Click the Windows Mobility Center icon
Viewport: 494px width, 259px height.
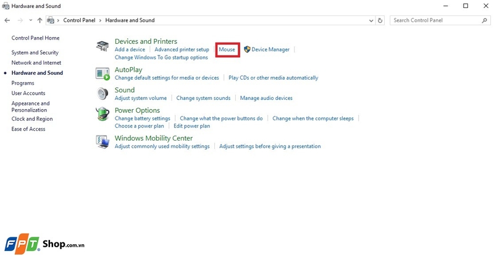[103, 142]
